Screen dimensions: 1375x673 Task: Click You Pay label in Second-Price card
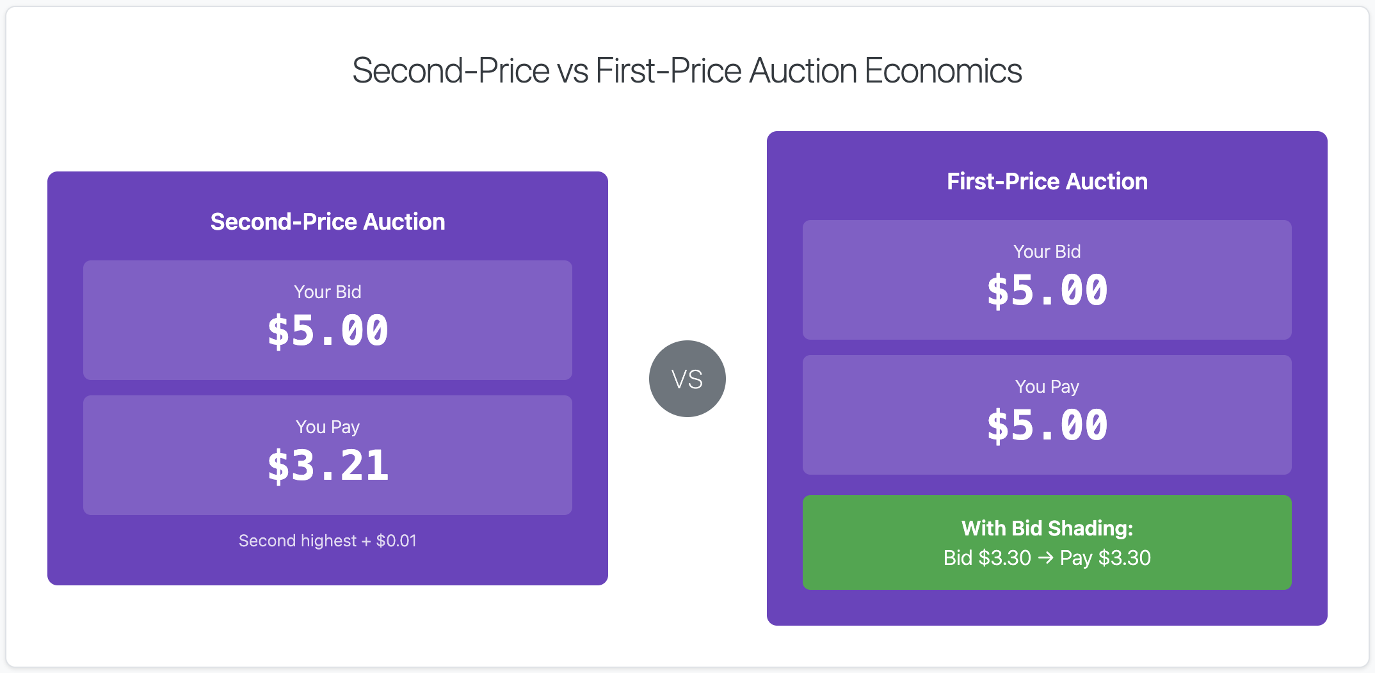pyautogui.click(x=327, y=427)
